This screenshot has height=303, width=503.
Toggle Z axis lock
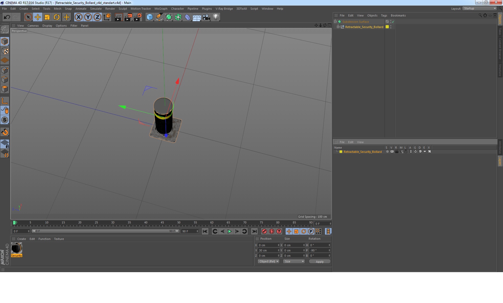click(x=97, y=17)
